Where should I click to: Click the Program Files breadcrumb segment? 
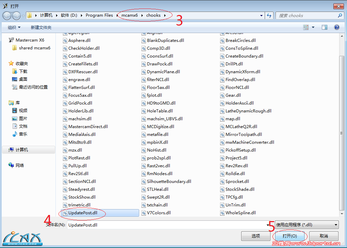[x=99, y=15]
